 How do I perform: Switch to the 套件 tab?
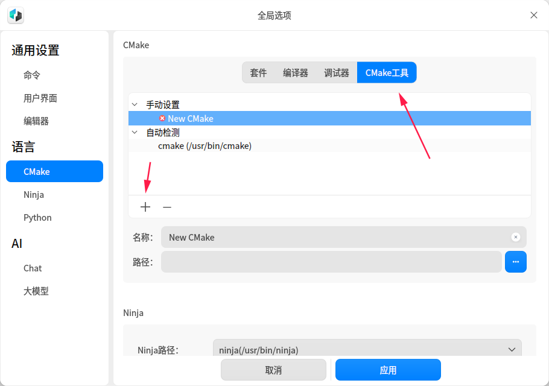[258, 73]
